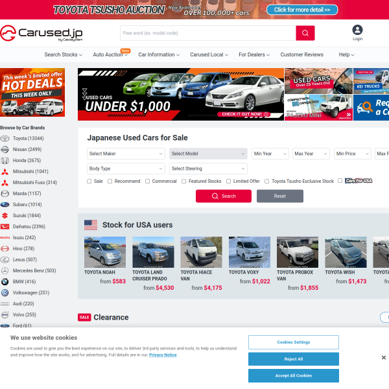Click the red search magnifier button
Image resolution: width=389 pixels, height=389 pixels.
point(305,33)
